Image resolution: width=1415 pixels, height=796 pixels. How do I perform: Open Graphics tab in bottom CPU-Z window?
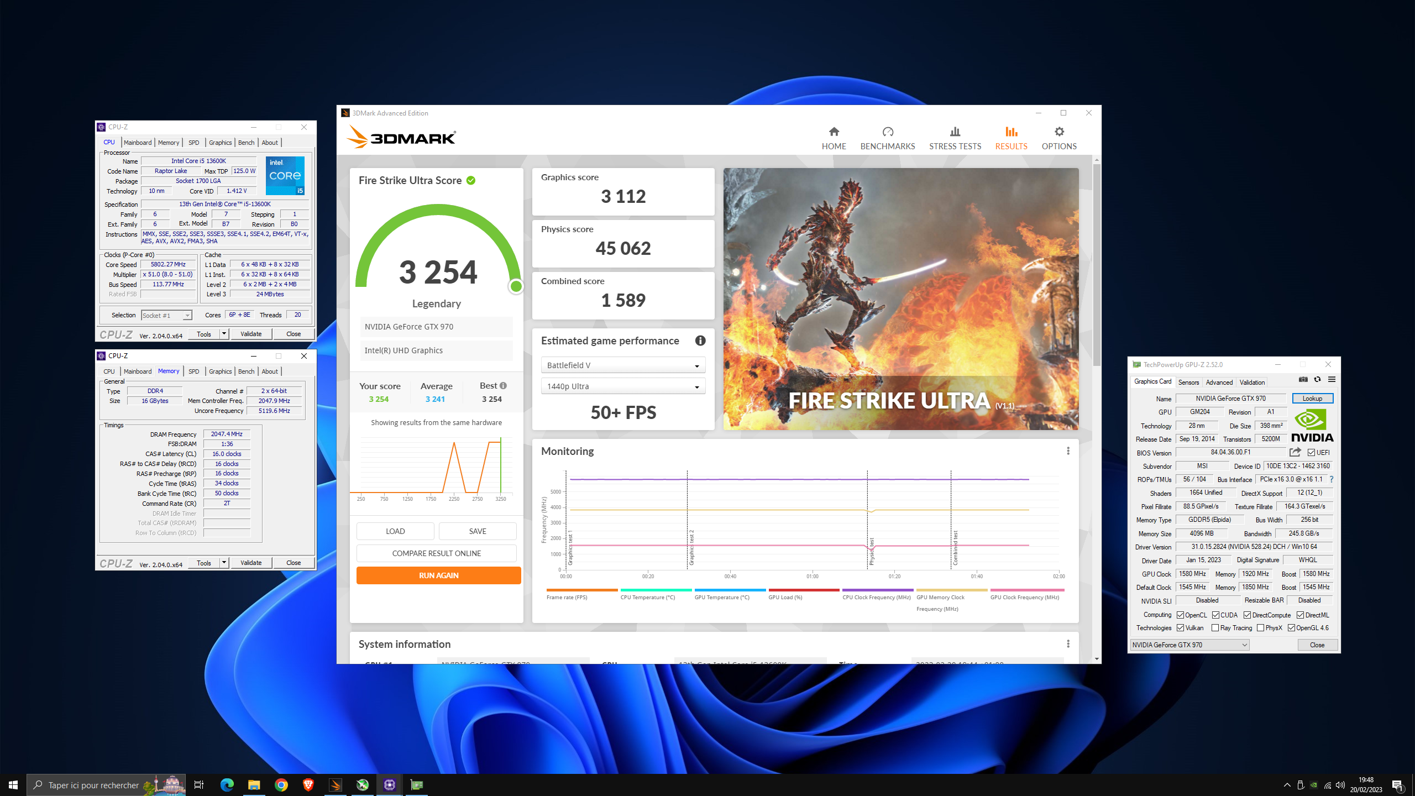(x=220, y=371)
